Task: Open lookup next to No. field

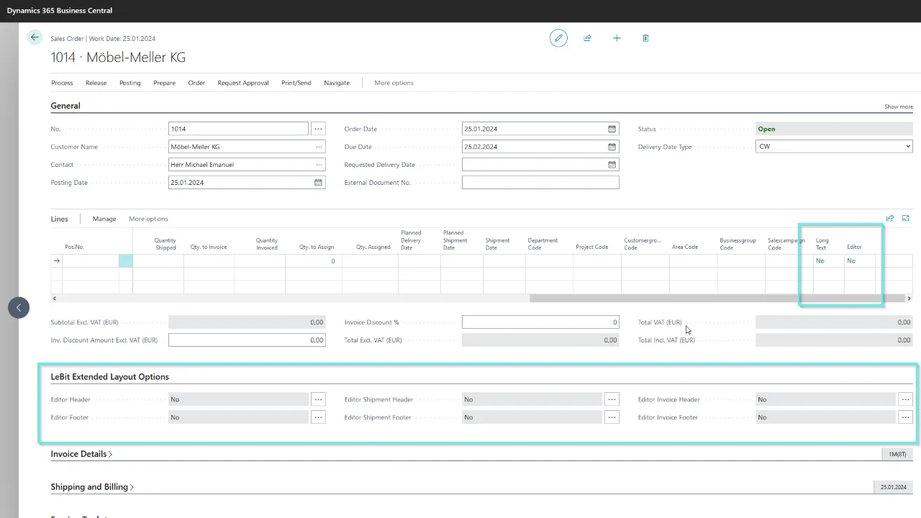Action: pyautogui.click(x=318, y=129)
